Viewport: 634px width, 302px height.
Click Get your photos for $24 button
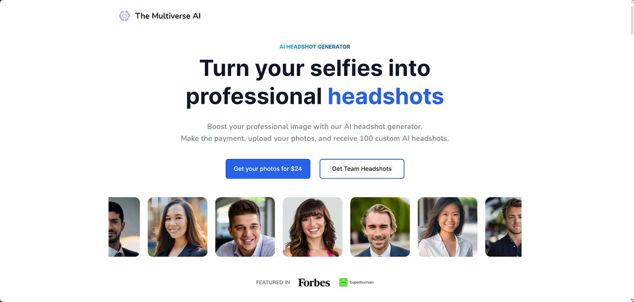pos(268,169)
